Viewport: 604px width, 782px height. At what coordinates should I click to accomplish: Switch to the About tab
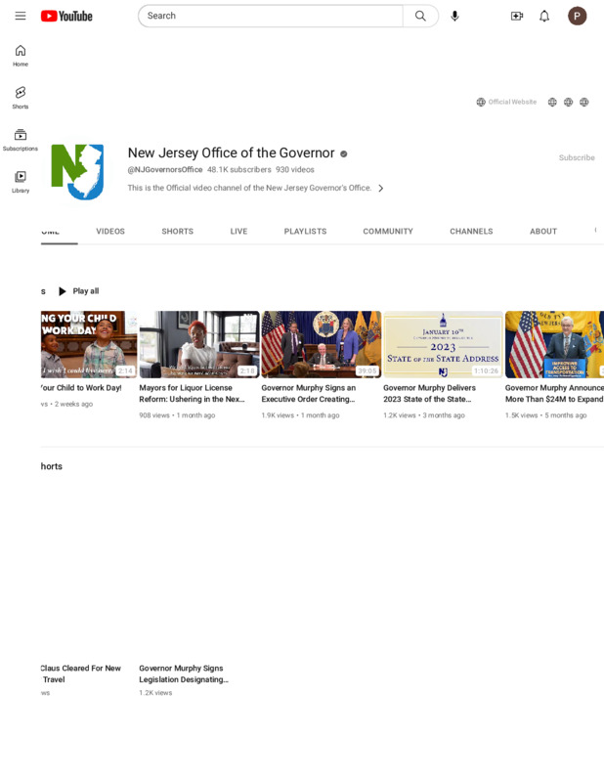543,232
